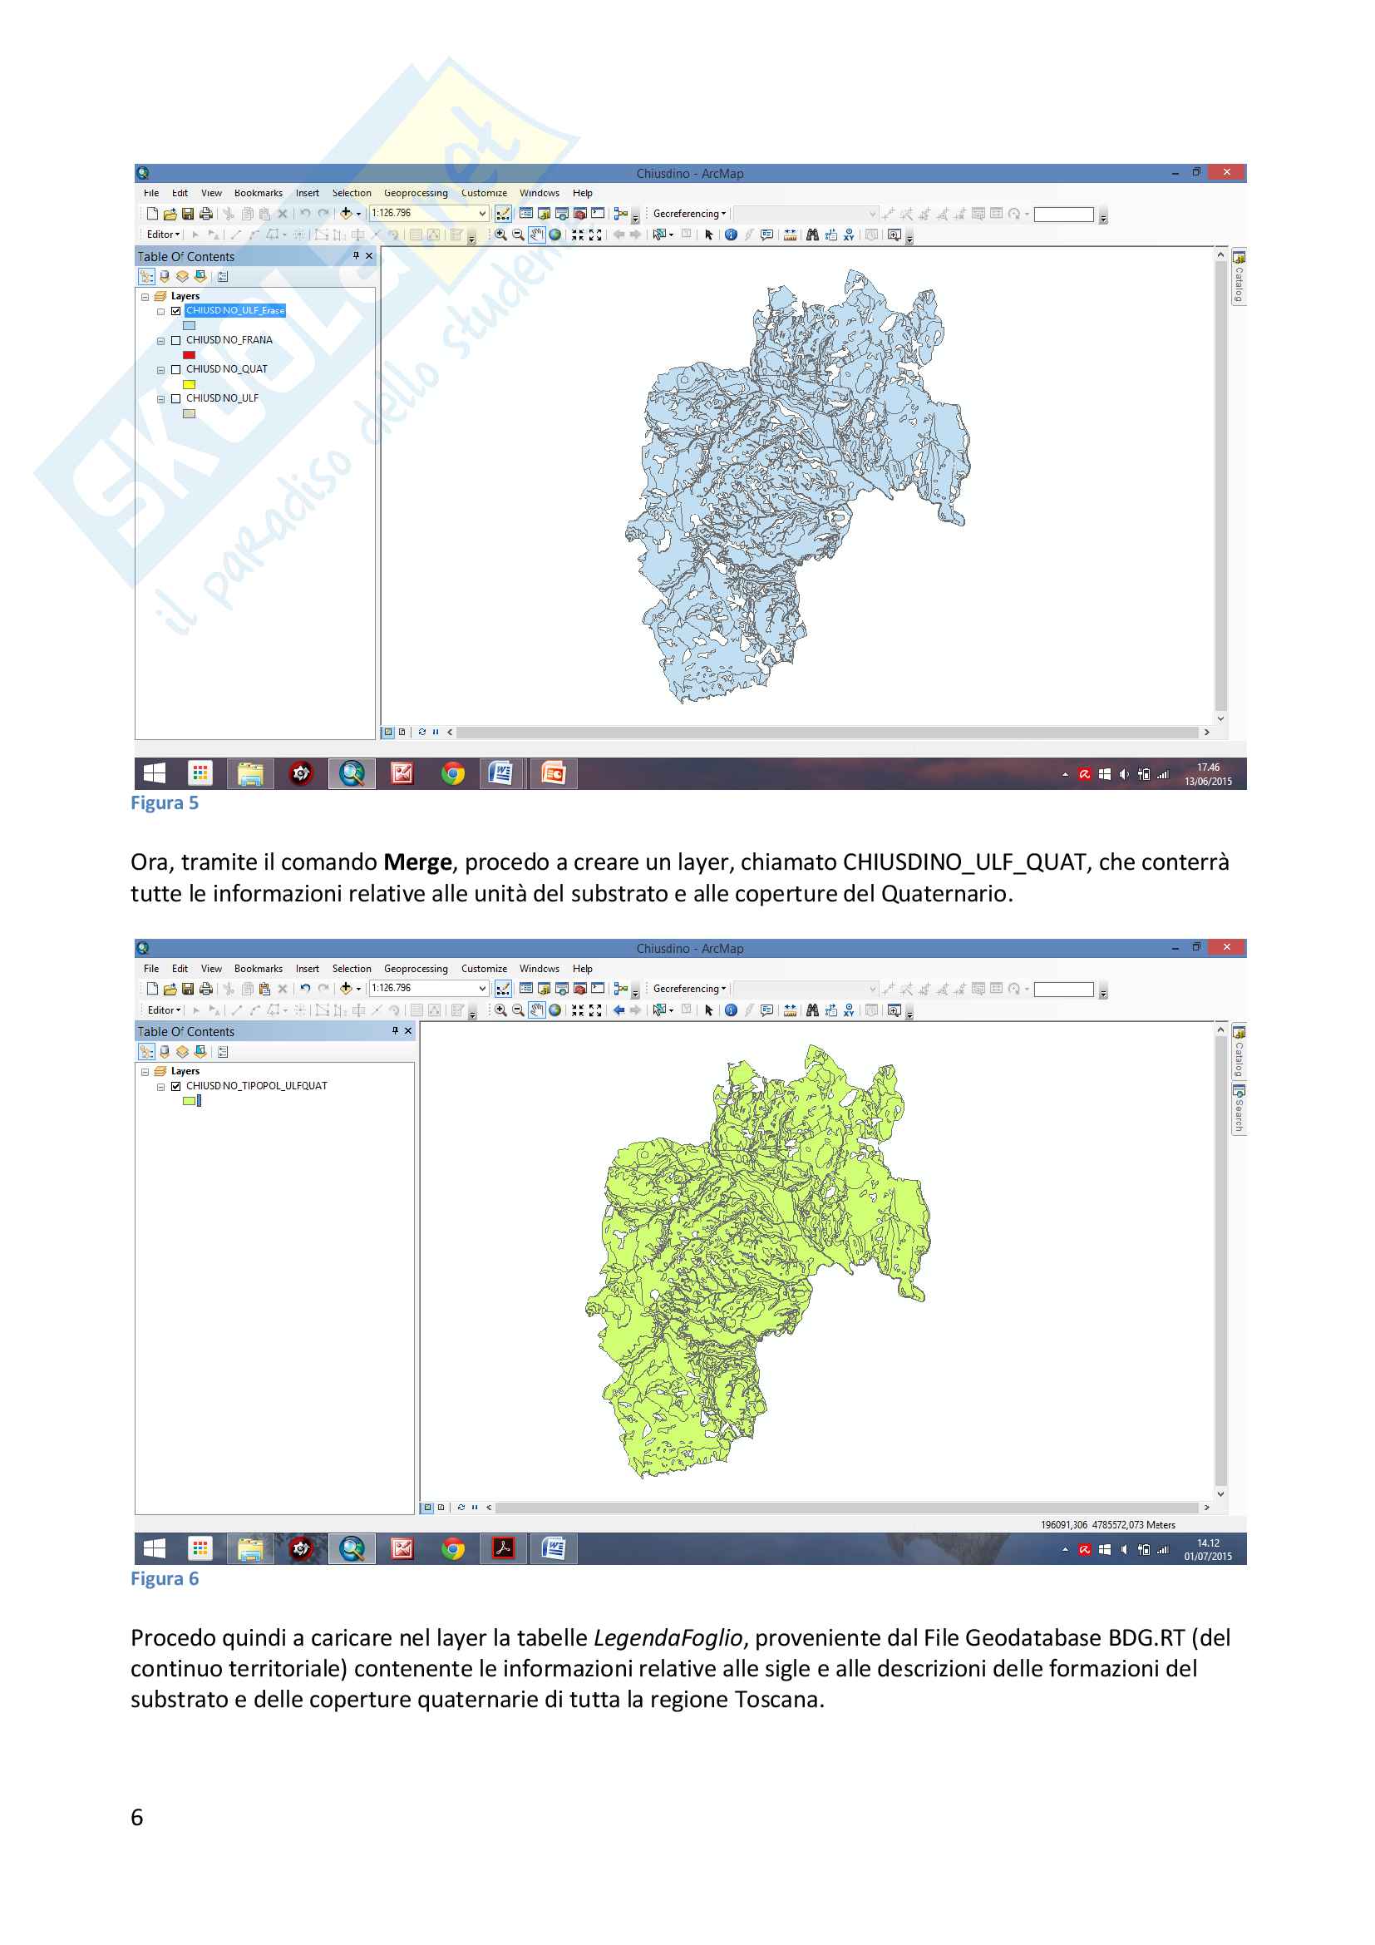Enable the CHIUSDINO_FRANA layer checkbox

[176, 341]
